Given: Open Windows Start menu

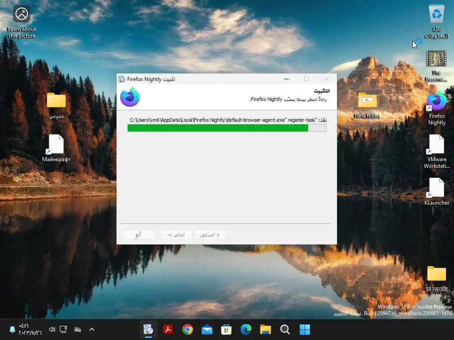Looking at the screenshot, I should tap(305, 329).
